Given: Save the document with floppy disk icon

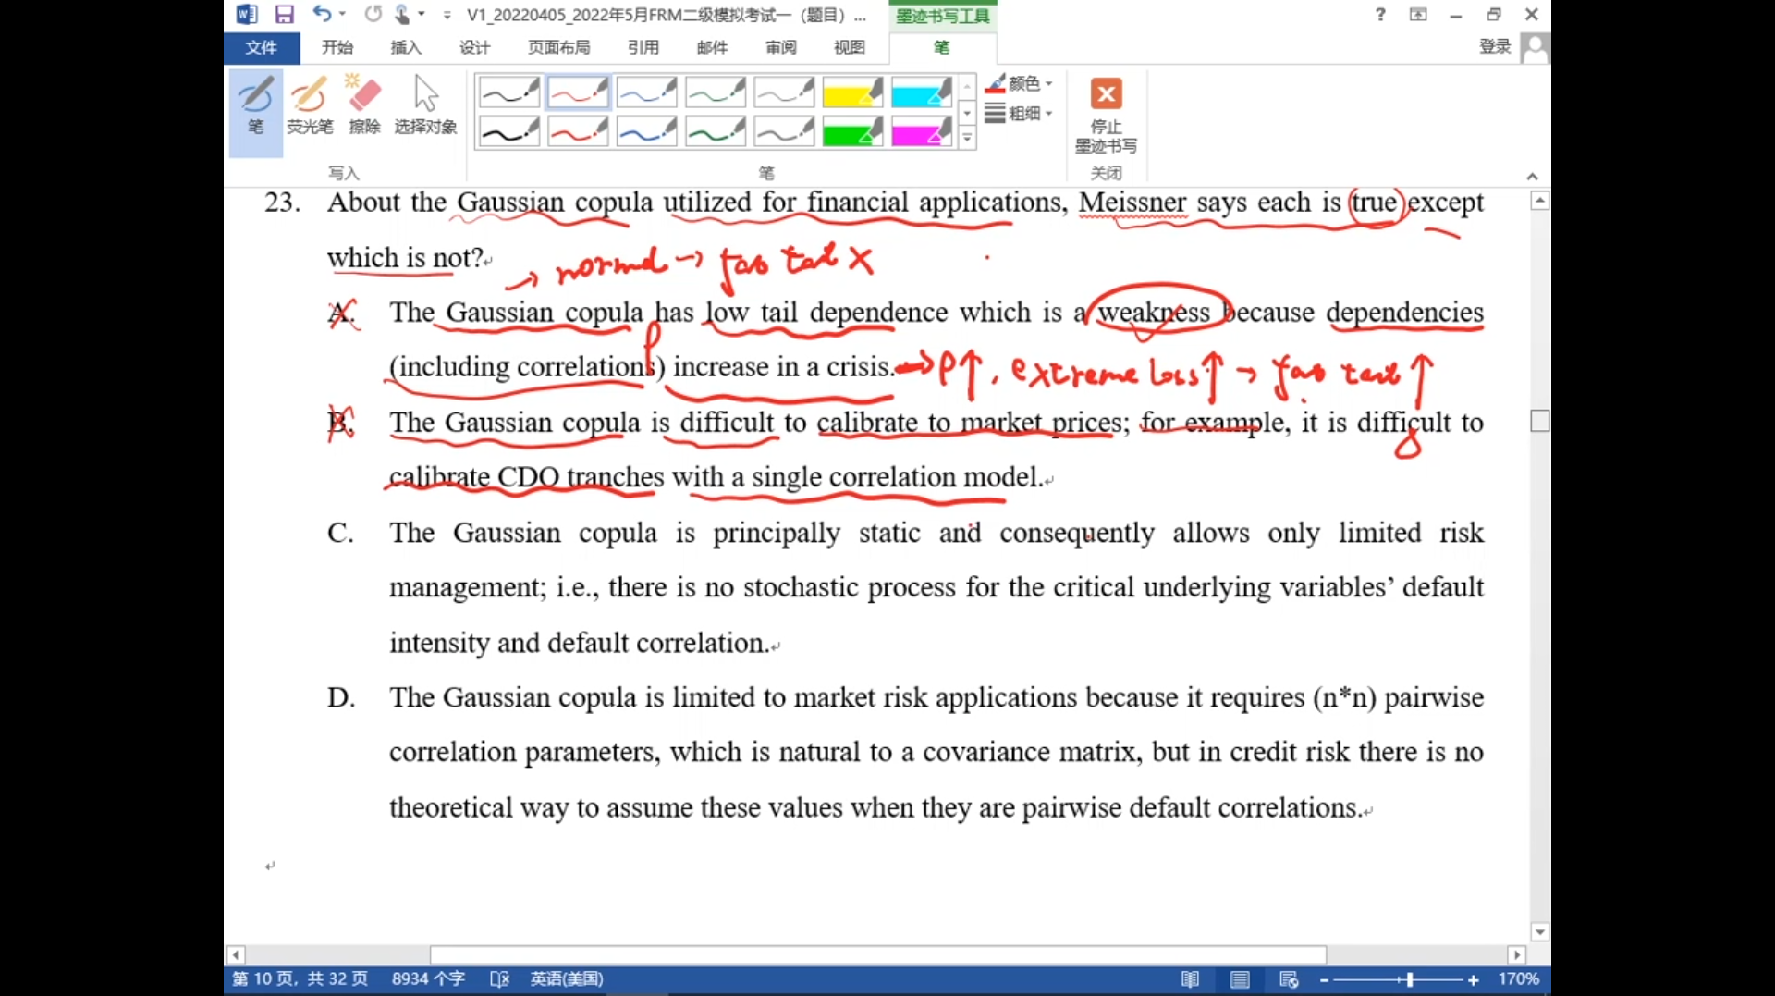Looking at the screenshot, I should pos(284,15).
